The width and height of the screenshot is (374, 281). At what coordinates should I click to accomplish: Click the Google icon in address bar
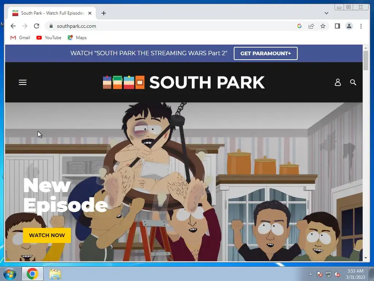[x=299, y=26]
